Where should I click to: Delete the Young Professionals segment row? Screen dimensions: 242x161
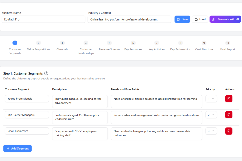[229, 99]
